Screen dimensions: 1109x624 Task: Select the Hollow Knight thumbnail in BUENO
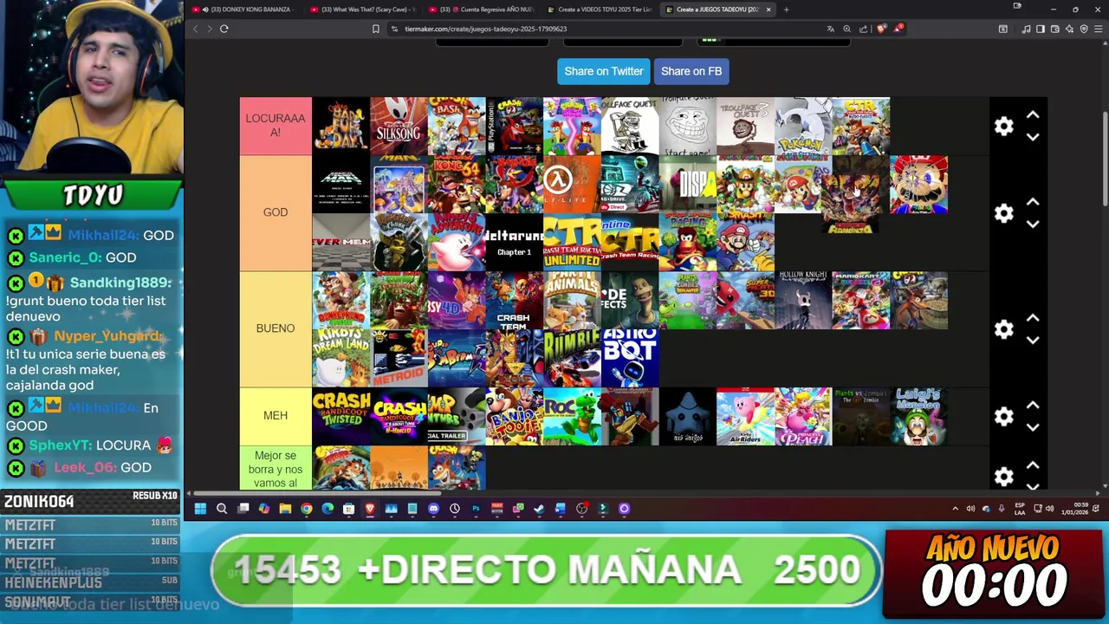(x=803, y=300)
